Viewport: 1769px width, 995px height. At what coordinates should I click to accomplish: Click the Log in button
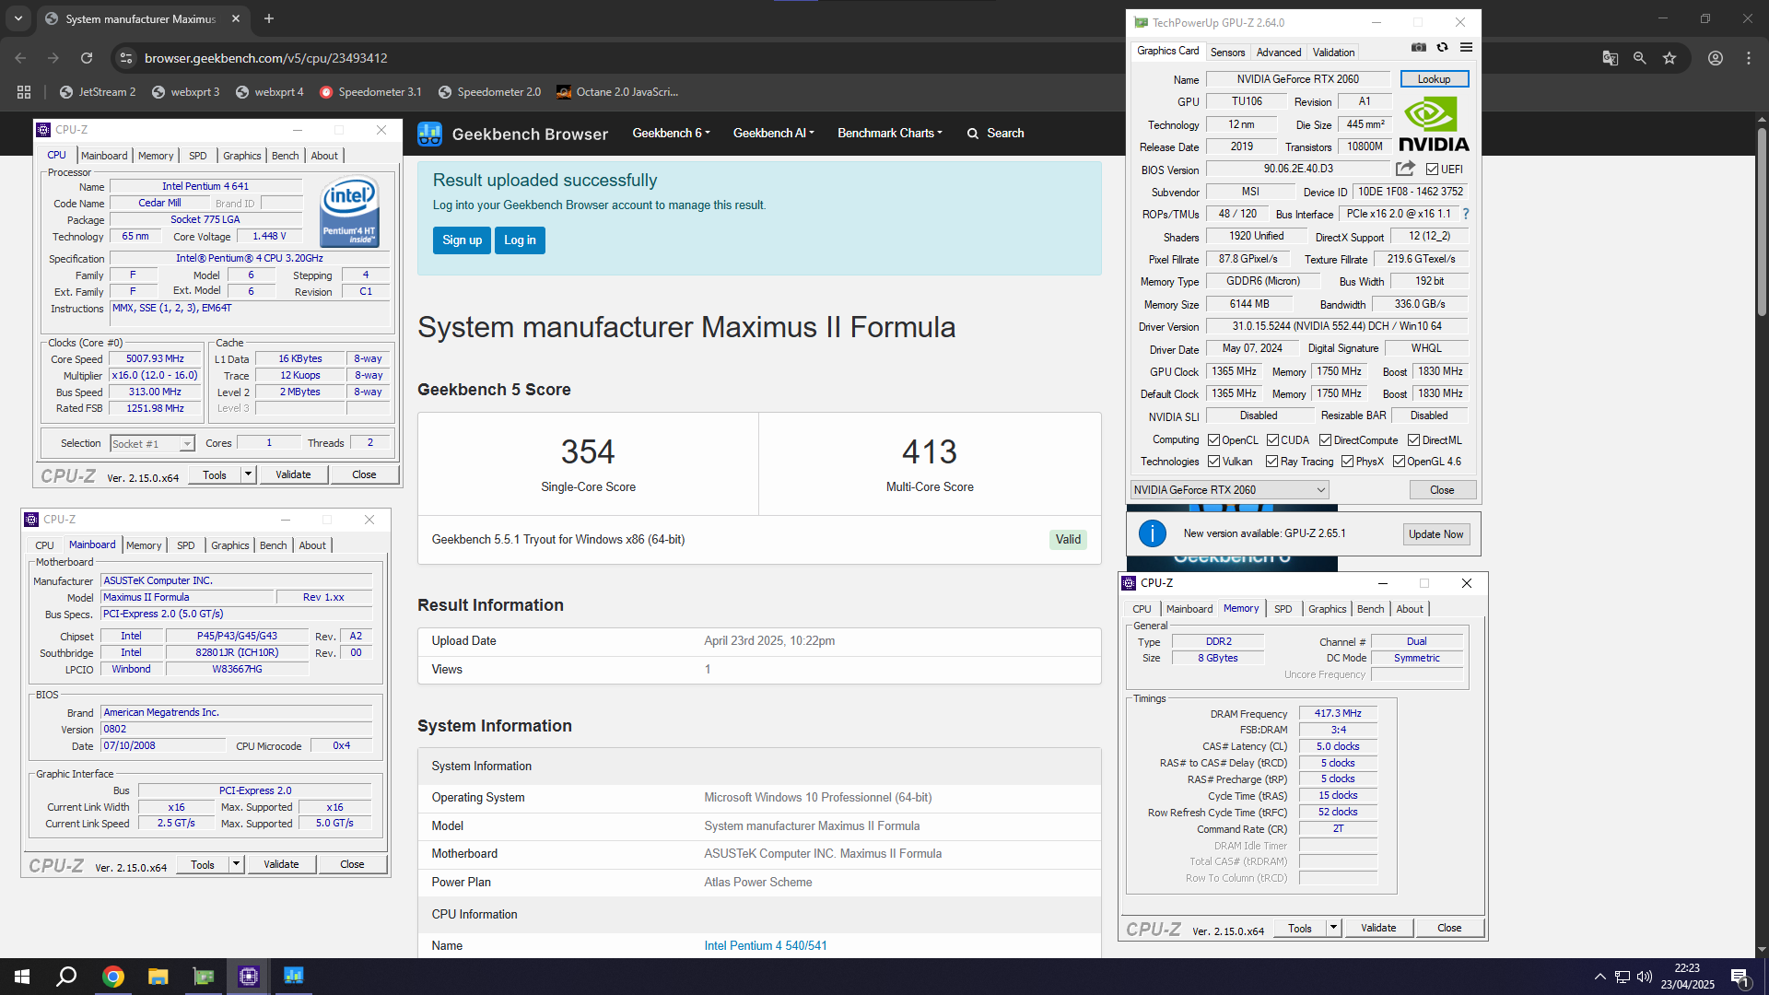coord(520,240)
